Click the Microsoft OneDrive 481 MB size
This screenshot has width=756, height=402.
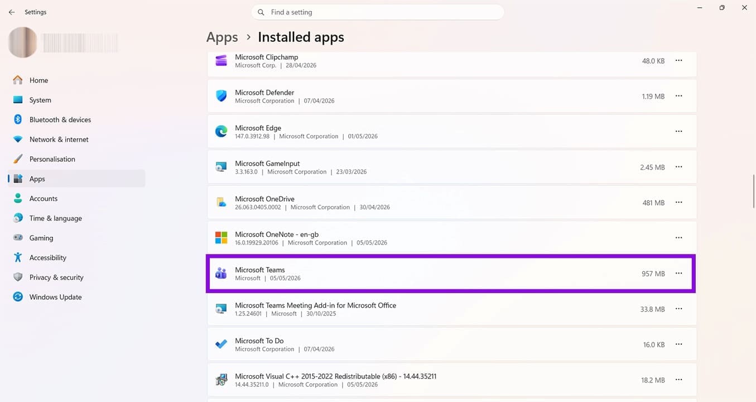pyautogui.click(x=653, y=203)
